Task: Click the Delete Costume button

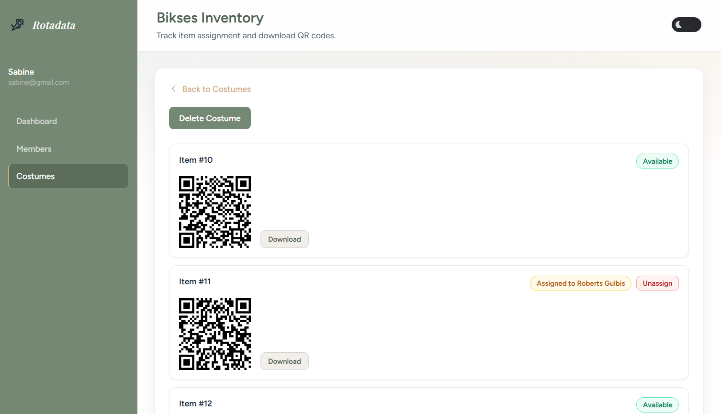Action: (210, 118)
